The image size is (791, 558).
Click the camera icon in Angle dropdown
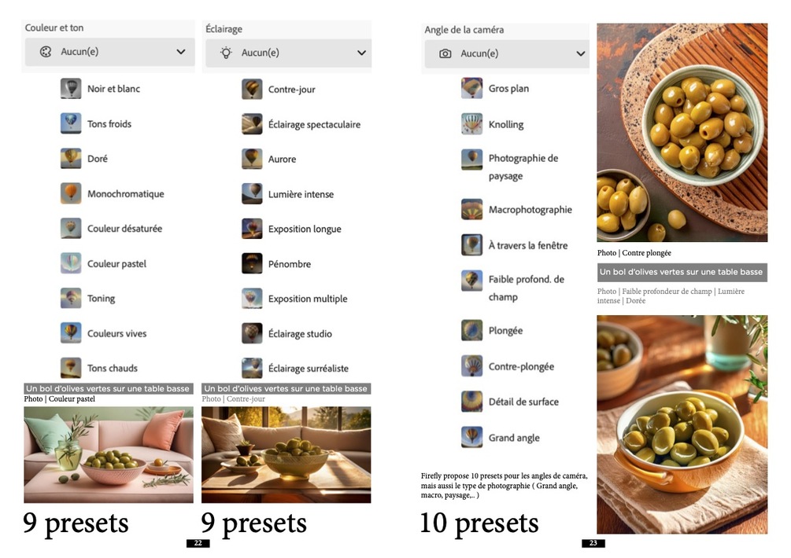coord(445,53)
